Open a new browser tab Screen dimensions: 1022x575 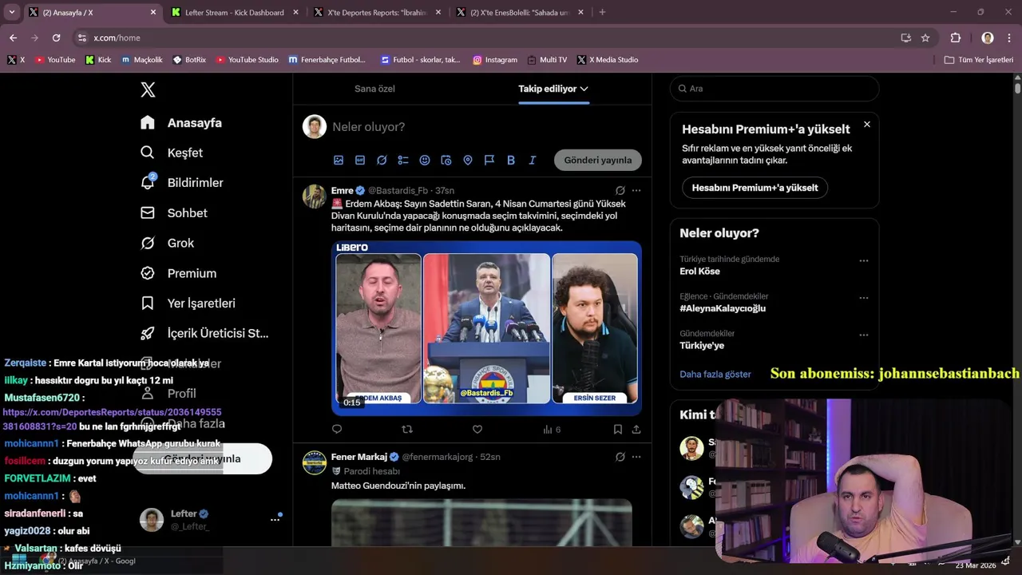(x=602, y=12)
